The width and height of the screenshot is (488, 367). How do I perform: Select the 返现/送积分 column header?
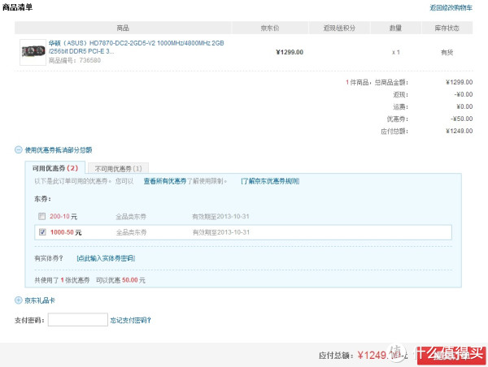coord(339,28)
